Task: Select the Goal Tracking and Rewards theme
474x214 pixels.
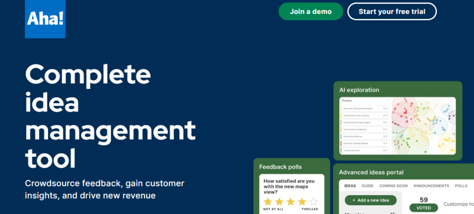Action: click(x=365, y=129)
